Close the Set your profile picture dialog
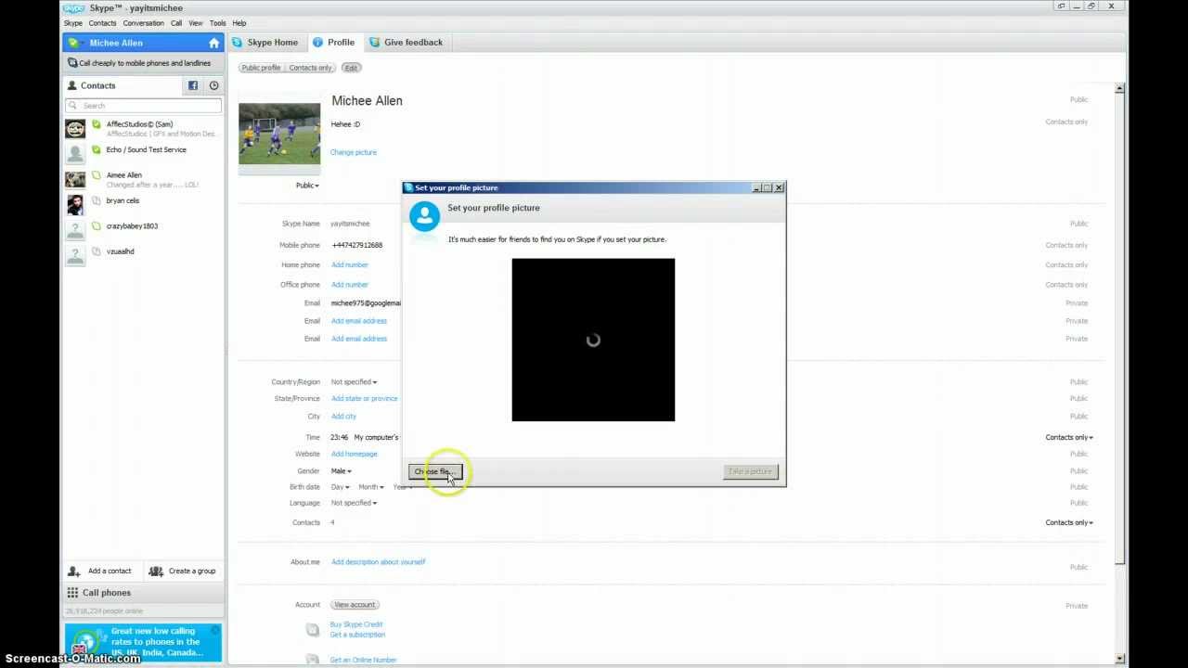 pyautogui.click(x=779, y=187)
